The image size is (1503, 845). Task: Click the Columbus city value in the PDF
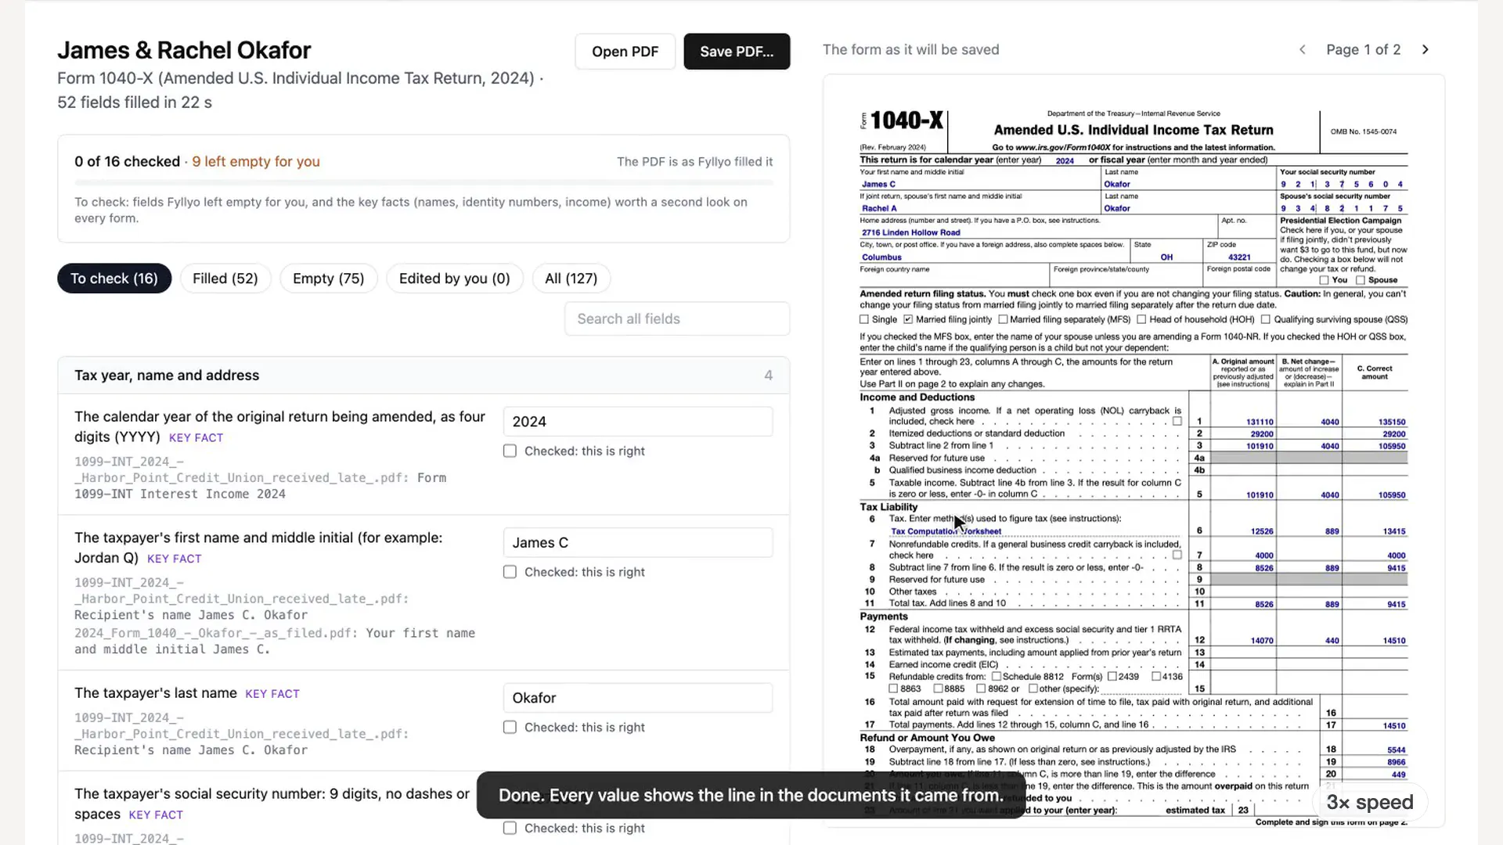881,257
